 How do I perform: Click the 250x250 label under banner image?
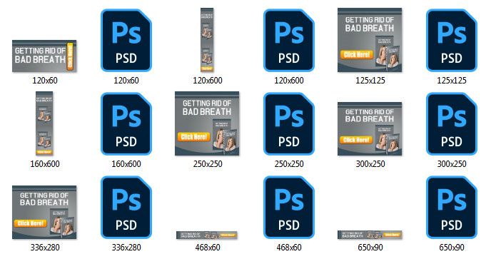(x=208, y=164)
